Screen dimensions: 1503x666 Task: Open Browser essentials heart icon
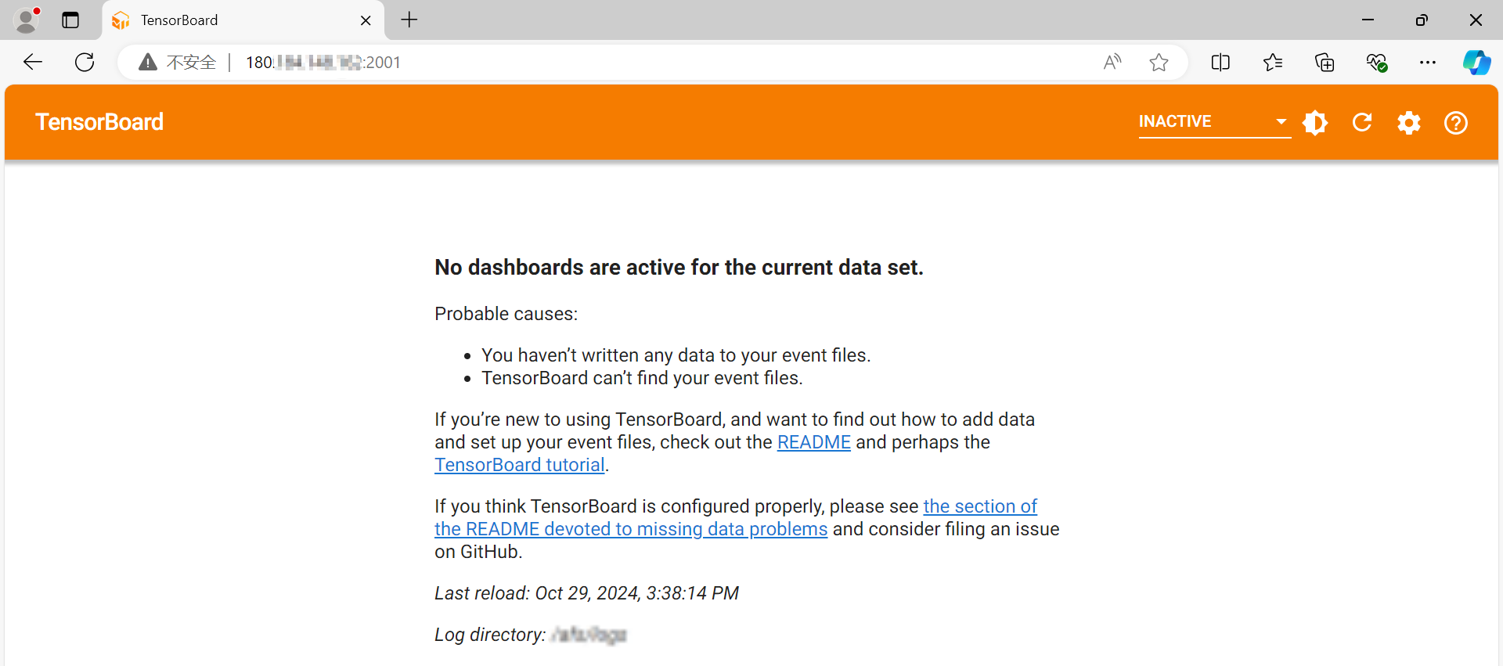[1376, 63]
